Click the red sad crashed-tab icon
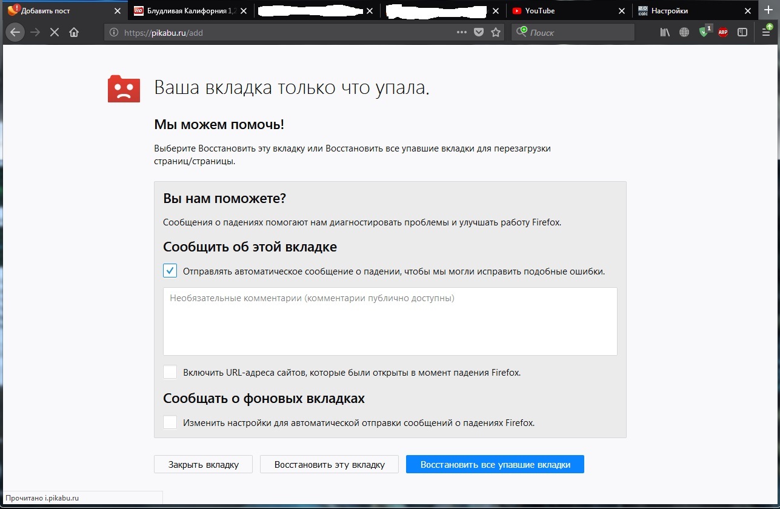 pos(124,88)
